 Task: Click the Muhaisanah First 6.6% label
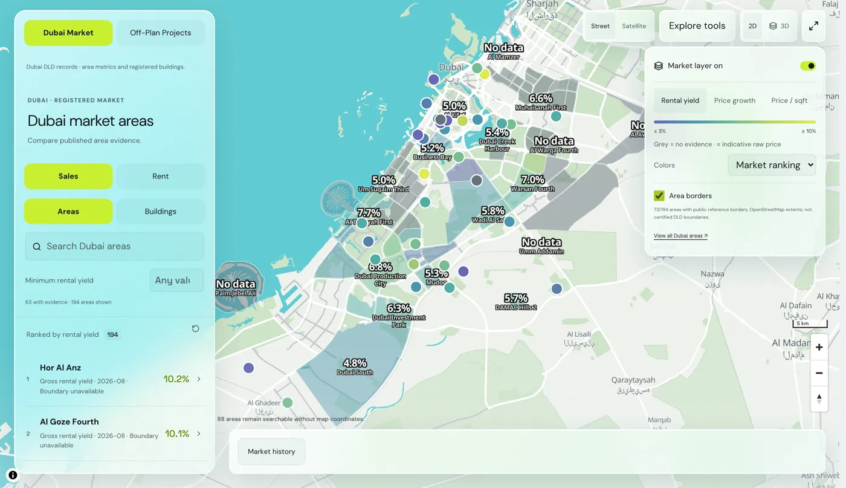pyautogui.click(x=541, y=102)
